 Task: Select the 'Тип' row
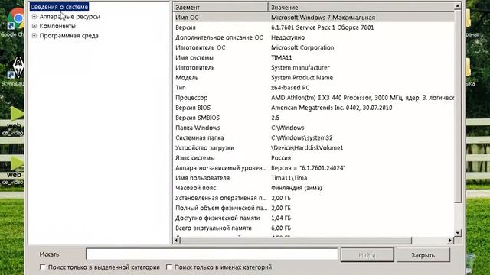pyautogui.click(x=314, y=88)
